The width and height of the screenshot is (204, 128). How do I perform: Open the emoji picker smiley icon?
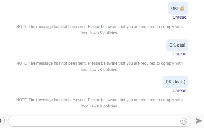pyautogui.click(x=184, y=121)
